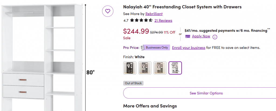Screen dimensions: 276x111
Task: Click the More Offers and Savings heading
Action: point(150,106)
